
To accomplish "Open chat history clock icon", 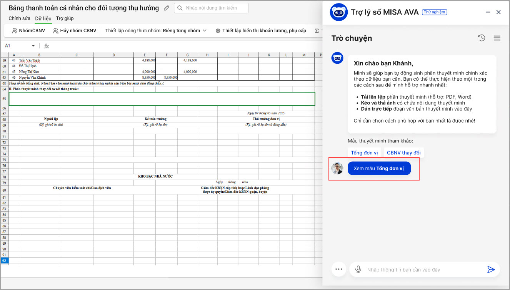I will (x=482, y=38).
